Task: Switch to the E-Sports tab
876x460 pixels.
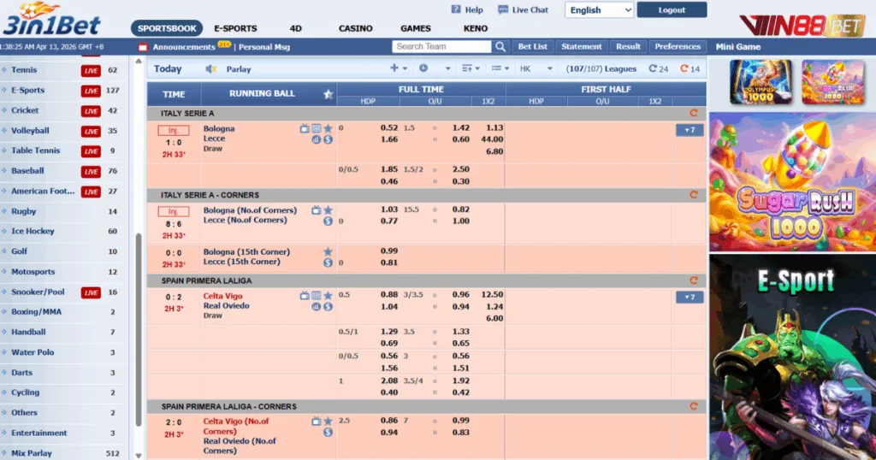Action: pos(235,28)
